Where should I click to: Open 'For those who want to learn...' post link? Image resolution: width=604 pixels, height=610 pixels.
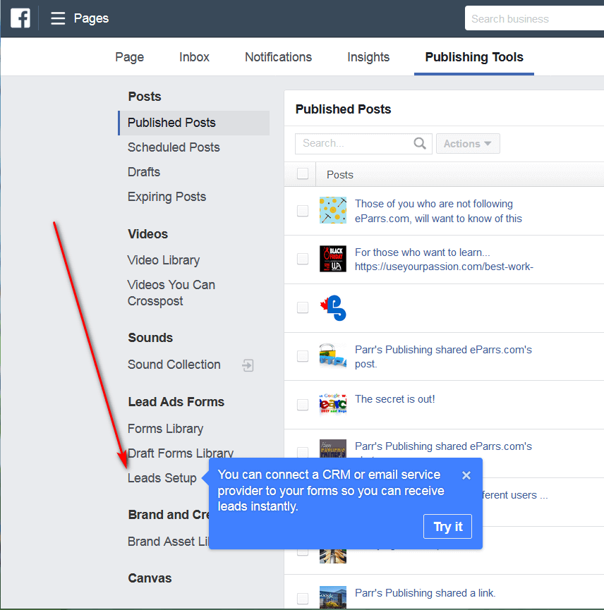click(444, 260)
